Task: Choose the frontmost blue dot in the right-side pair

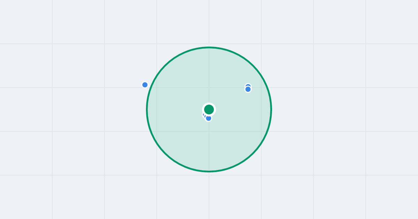Action: click(x=248, y=89)
